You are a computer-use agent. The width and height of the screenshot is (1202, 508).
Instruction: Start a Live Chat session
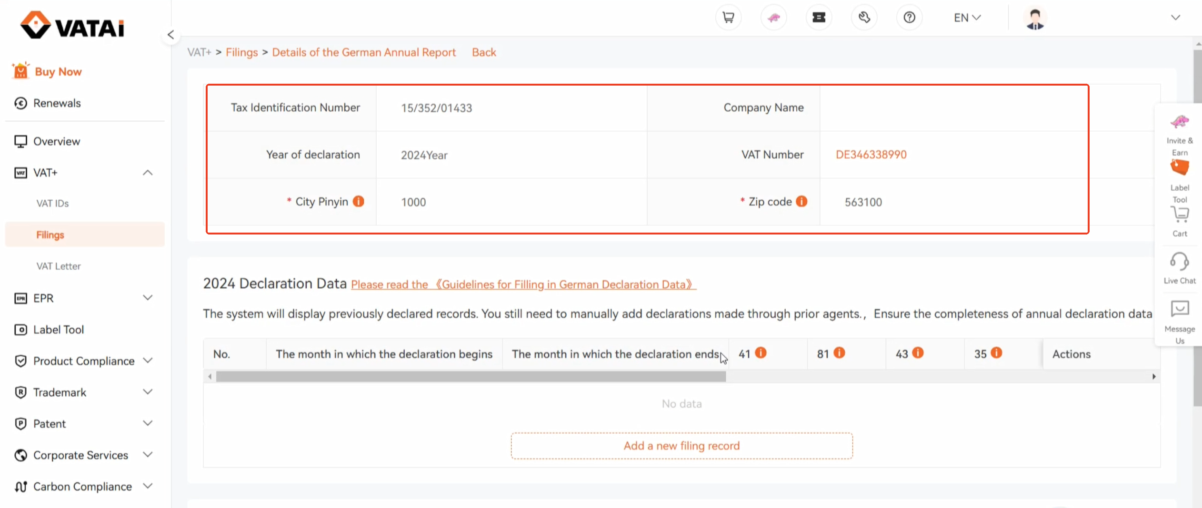pos(1180,269)
